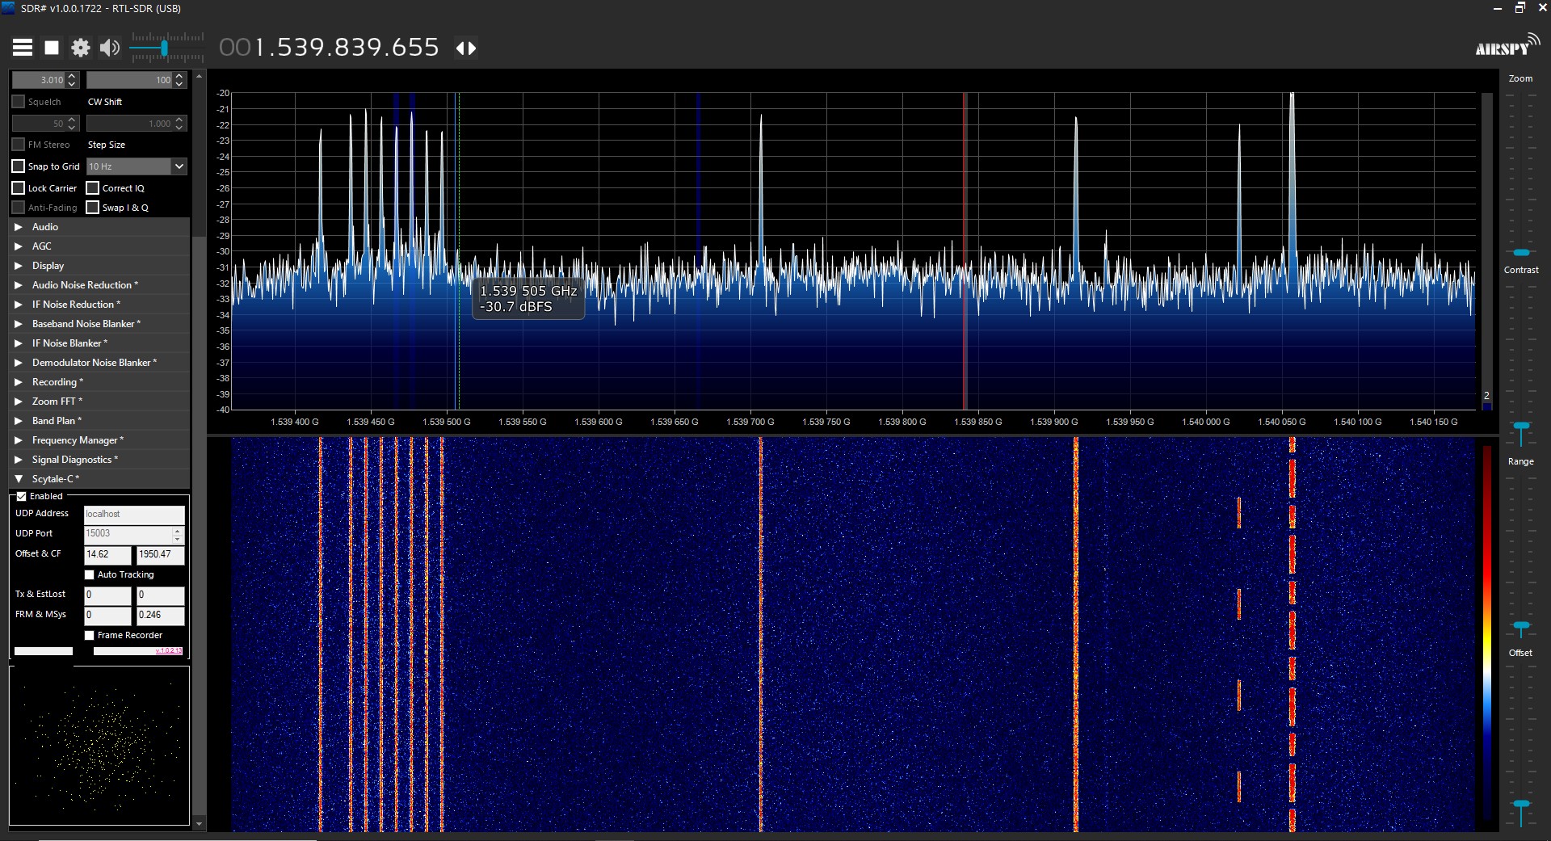
Task: Enable Snap to Grid
Action: point(18,166)
